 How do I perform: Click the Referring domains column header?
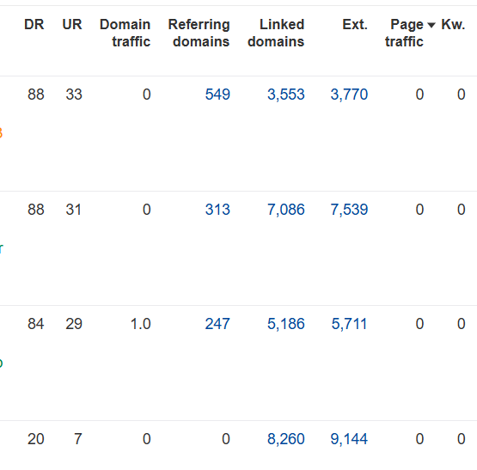coord(199,33)
